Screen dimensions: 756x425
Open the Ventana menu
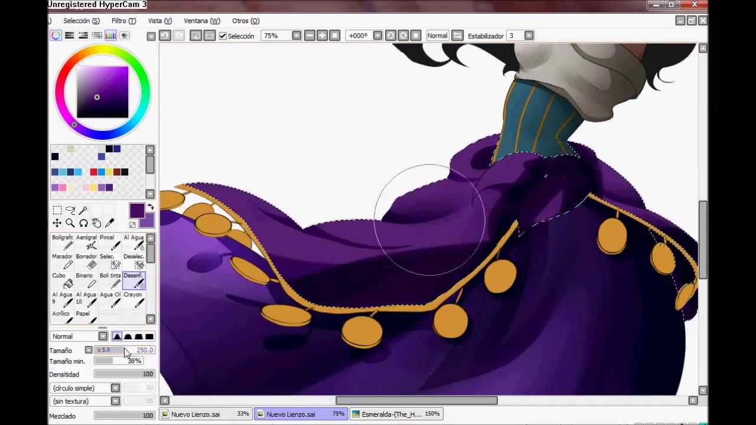[x=201, y=21]
